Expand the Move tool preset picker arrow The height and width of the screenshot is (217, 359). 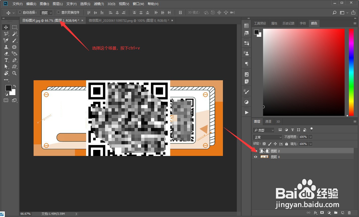pyautogui.click(x=13, y=13)
